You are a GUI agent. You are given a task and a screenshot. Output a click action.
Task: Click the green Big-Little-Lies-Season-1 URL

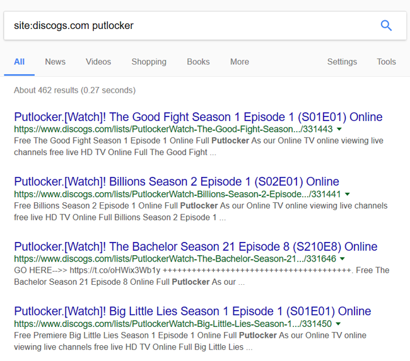[x=173, y=324]
